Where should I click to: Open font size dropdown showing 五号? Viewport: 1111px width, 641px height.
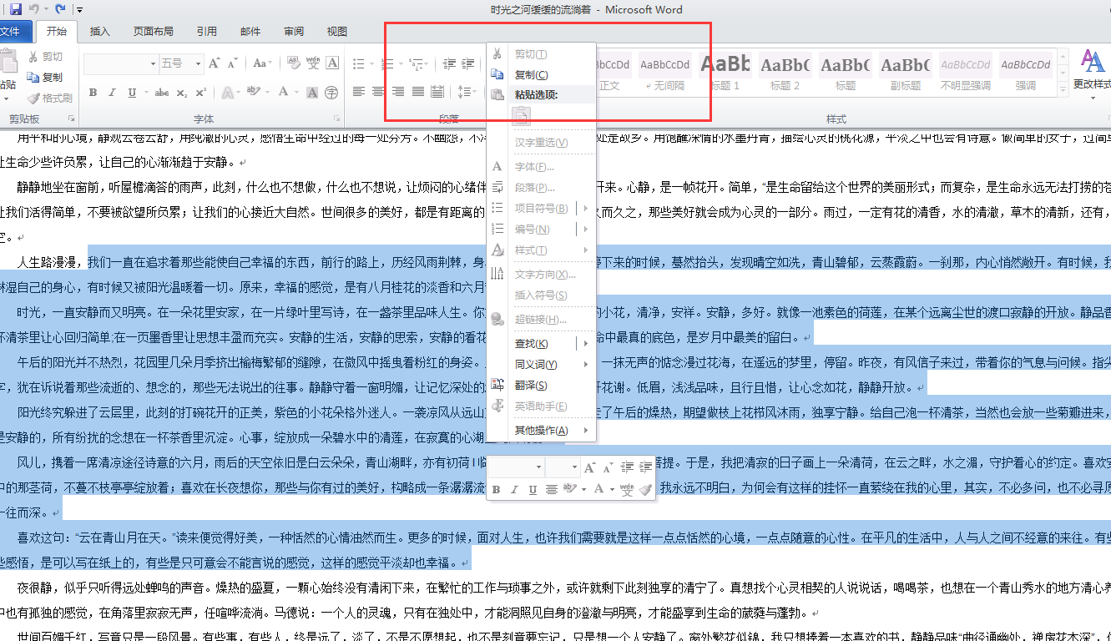(x=198, y=63)
